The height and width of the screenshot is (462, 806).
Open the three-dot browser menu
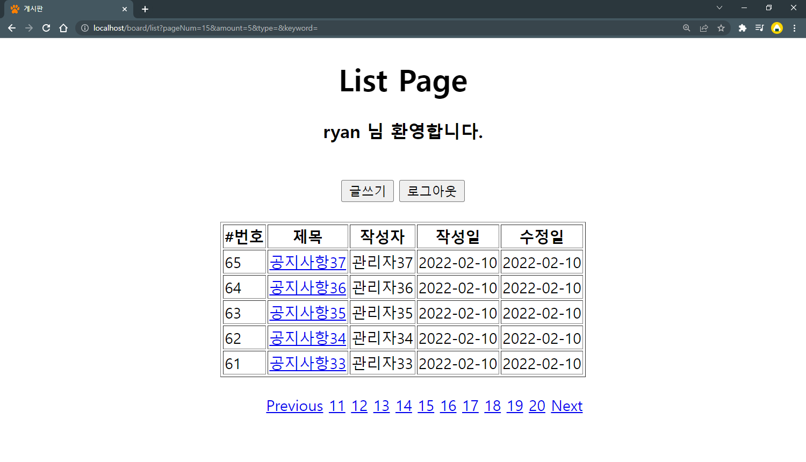click(795, 28)
